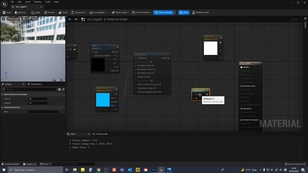Click the Unreal Engine logo icon
This screenshot has height=173, width=308.
coord(4,4)
